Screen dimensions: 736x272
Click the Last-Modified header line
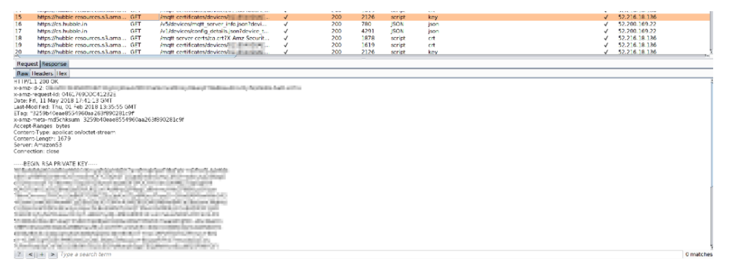pyautogui.click(x=75, y=106)
